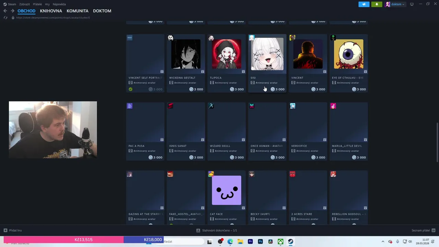Screen dimensions: 439x247
Task: Open the ONCE HUMAN - AVATAR card title
Action: pos(266,146)
